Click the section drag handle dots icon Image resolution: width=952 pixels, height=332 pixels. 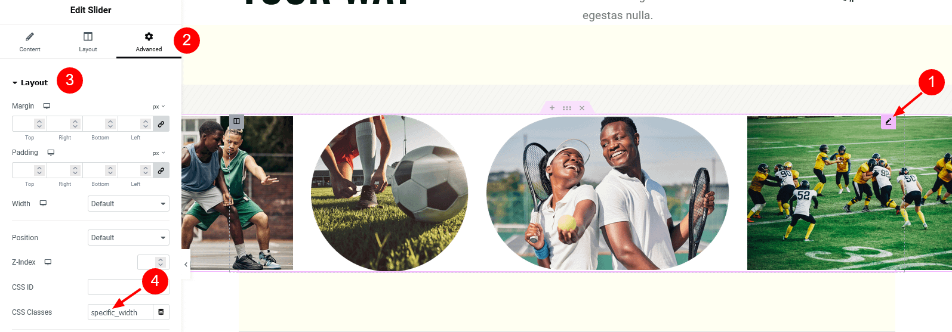[567, 108]
